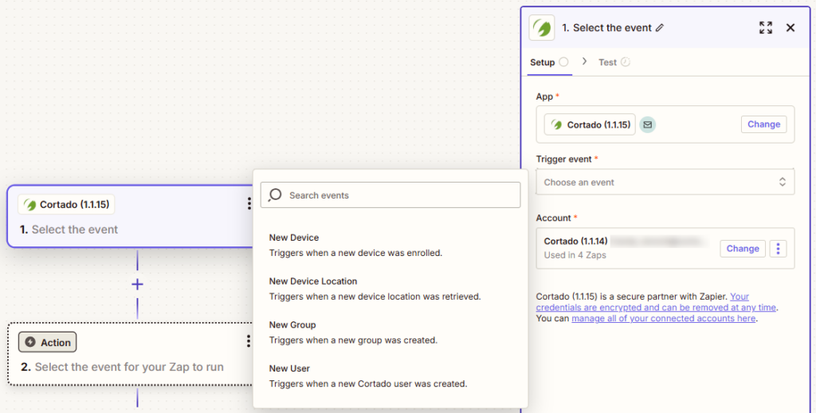This screenshot has height=413, width=816.
Task: Click the Action lightning badge on step 2
Action: click(x=48, y=342)
